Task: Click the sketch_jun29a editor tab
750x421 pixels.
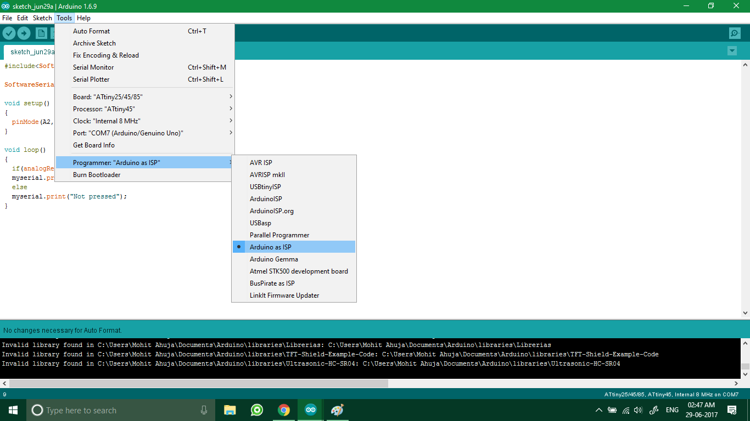Action: 30,52
